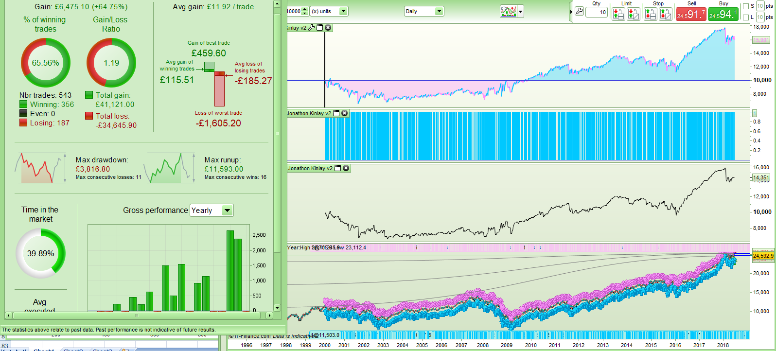This screenshot has height=351, width=776.
Task: Click the red Sell price button
Action: click(x=691, y=15)
